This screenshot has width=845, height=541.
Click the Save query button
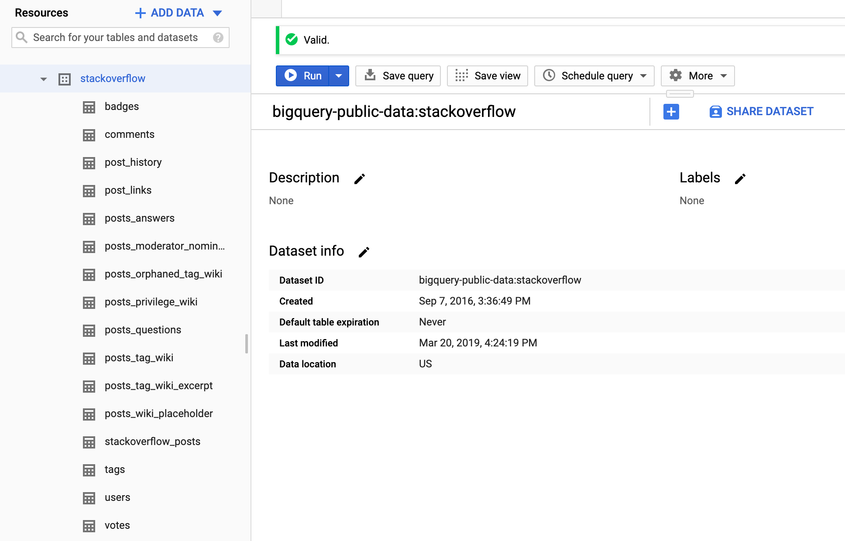pyautogui.click(x=398, y=75)
